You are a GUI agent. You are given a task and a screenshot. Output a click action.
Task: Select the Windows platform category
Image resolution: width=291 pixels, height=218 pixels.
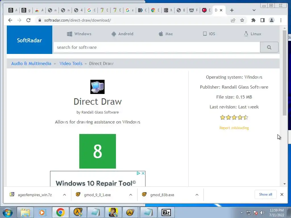pyautogui.click(x=79, y=34)
